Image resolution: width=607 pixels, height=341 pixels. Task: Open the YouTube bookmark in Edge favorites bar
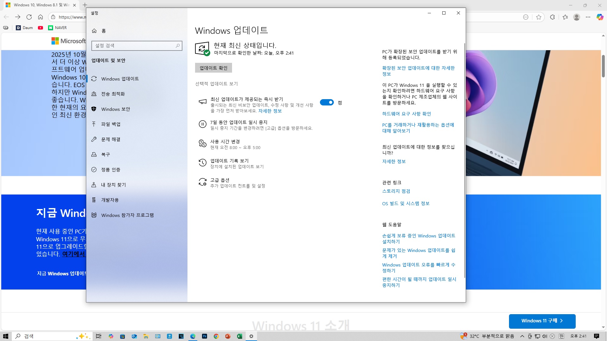(x=40, y=28)
